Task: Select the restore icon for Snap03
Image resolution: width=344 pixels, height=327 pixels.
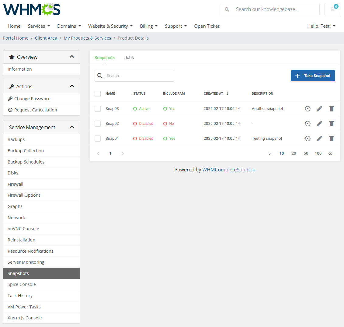Action: [307, 108]
